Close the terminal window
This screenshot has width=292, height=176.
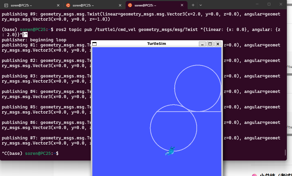coord(281,4)
